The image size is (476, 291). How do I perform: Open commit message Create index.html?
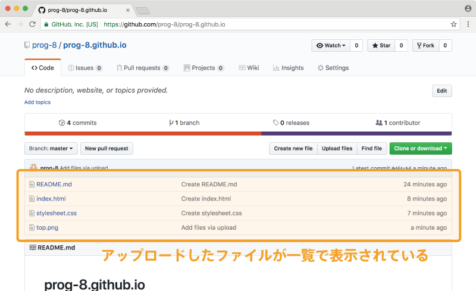pyautogui.click(x=206, y=199)
